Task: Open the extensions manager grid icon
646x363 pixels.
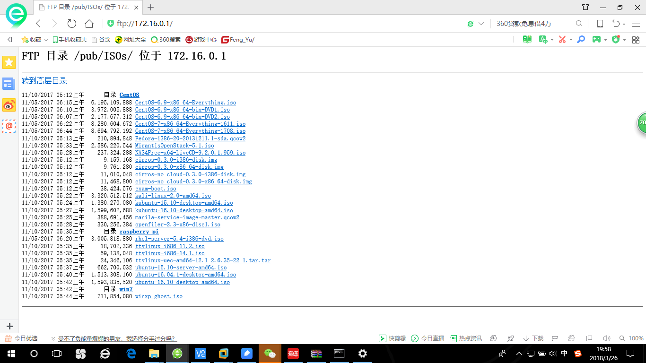Action: (636, 40)
